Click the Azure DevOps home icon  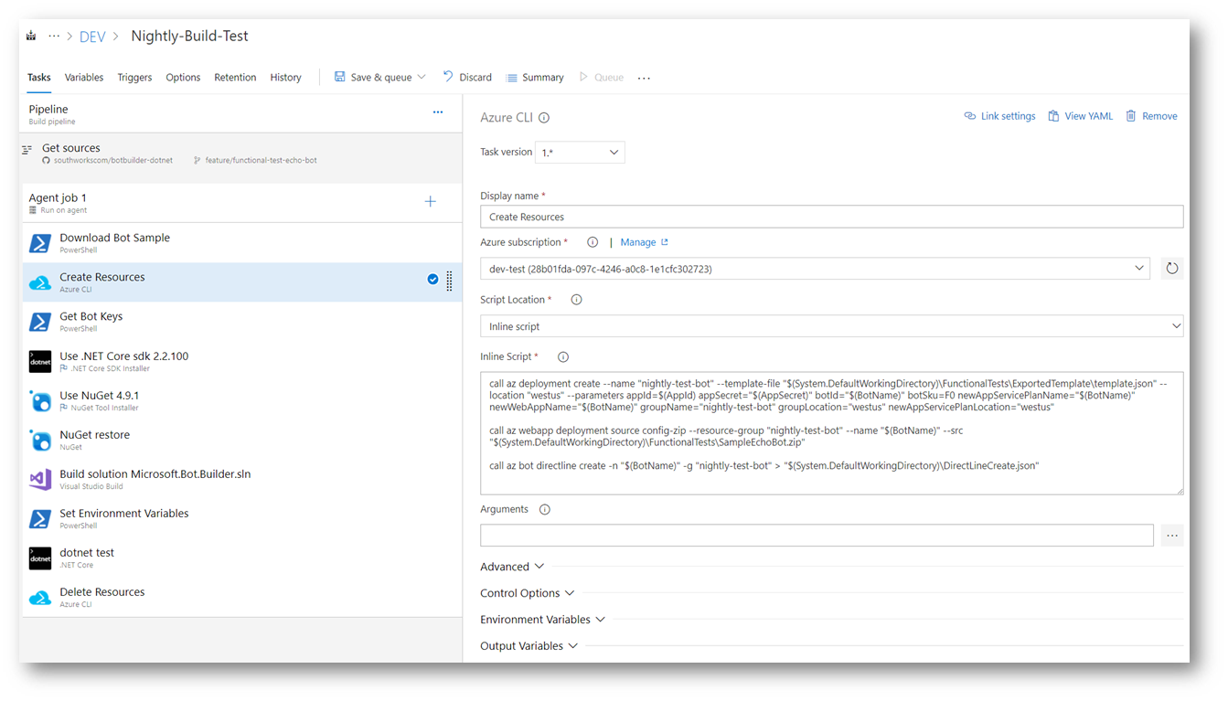[31, 36]
